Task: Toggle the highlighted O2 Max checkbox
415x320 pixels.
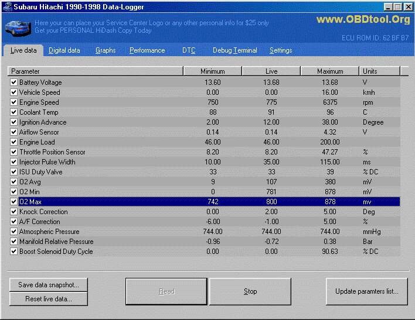Action: click(x=13, y=202)
